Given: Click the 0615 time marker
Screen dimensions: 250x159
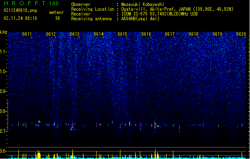Looking at the screenshot, I should tap(122, 34).
